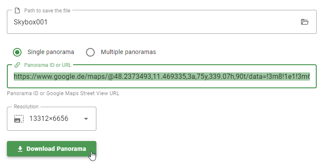Viewport: 324px width, 165px height.
Task: Select the Multiple panoramas radio button
Action: (x=90, y=52)
